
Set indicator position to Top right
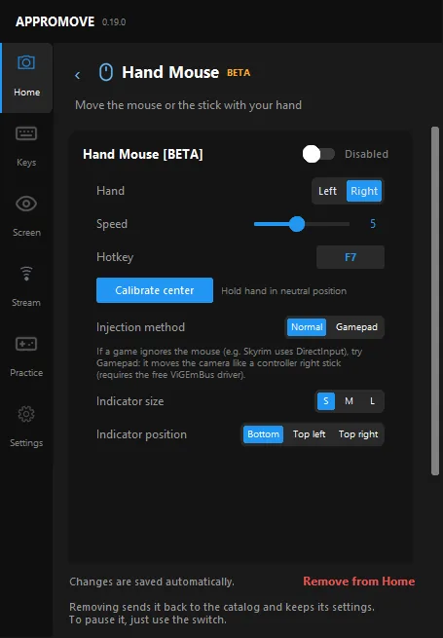tap(358, 434)
